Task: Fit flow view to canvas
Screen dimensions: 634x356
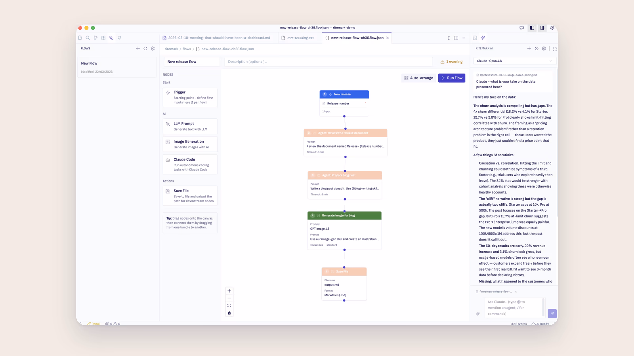Action: pos(229,305)
